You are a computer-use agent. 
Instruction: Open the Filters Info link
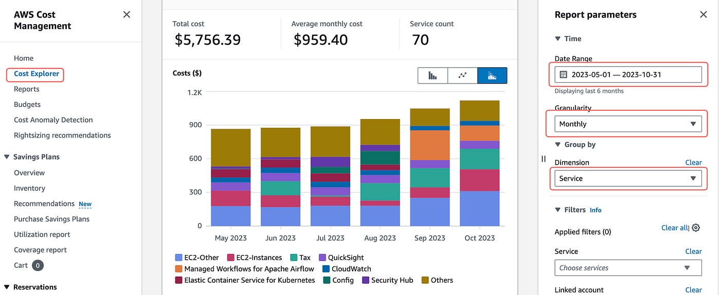pos(596,210)
